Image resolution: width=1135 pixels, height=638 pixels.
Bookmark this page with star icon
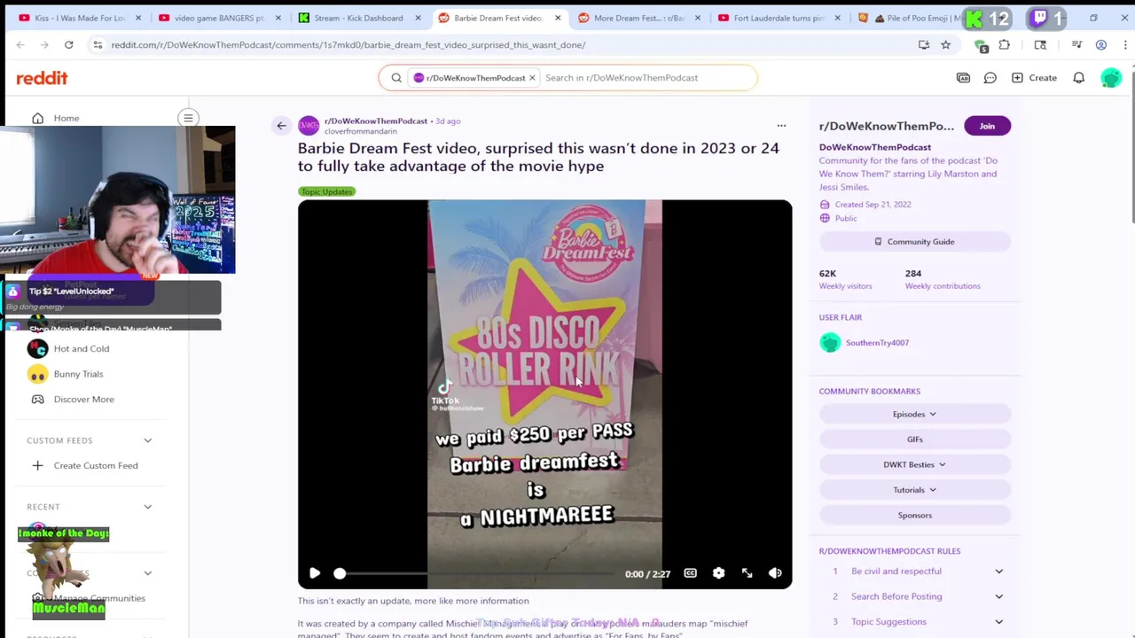tap(946, 44)
